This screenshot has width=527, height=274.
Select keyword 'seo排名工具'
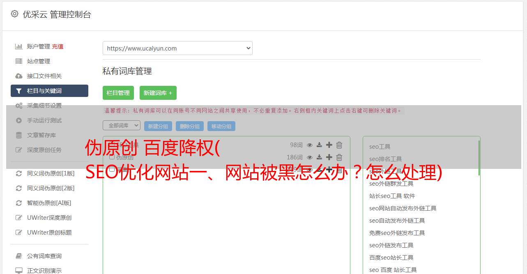pyautogui.click(x=386, y=159)
